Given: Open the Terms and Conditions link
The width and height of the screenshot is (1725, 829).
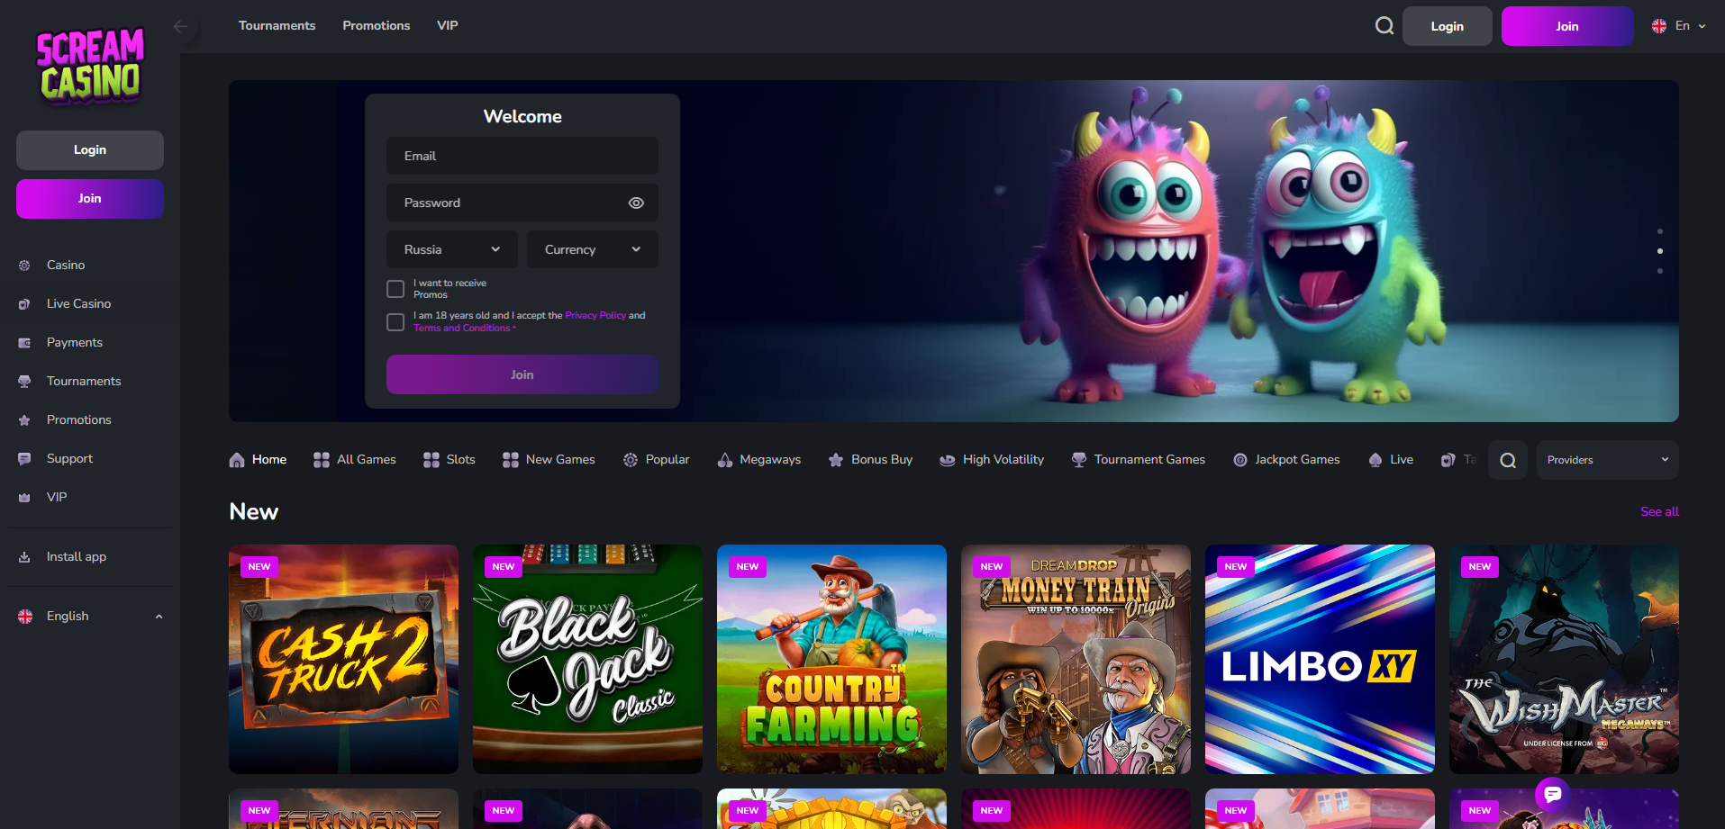Looking at the screenshot, I should 461,329.
